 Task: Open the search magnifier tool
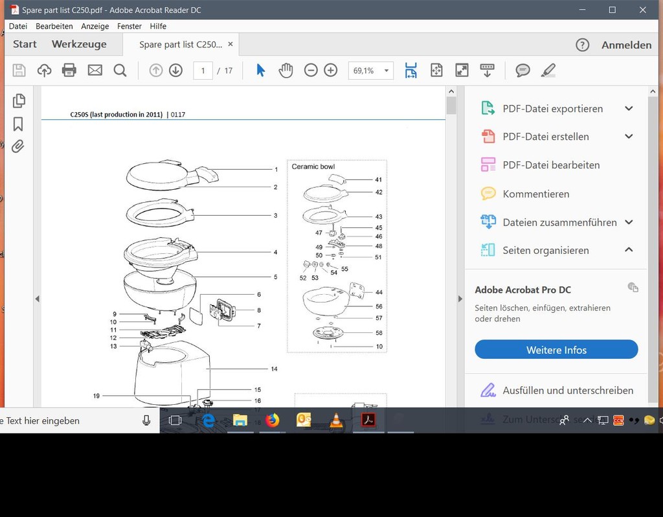click(x=120, y=70)
